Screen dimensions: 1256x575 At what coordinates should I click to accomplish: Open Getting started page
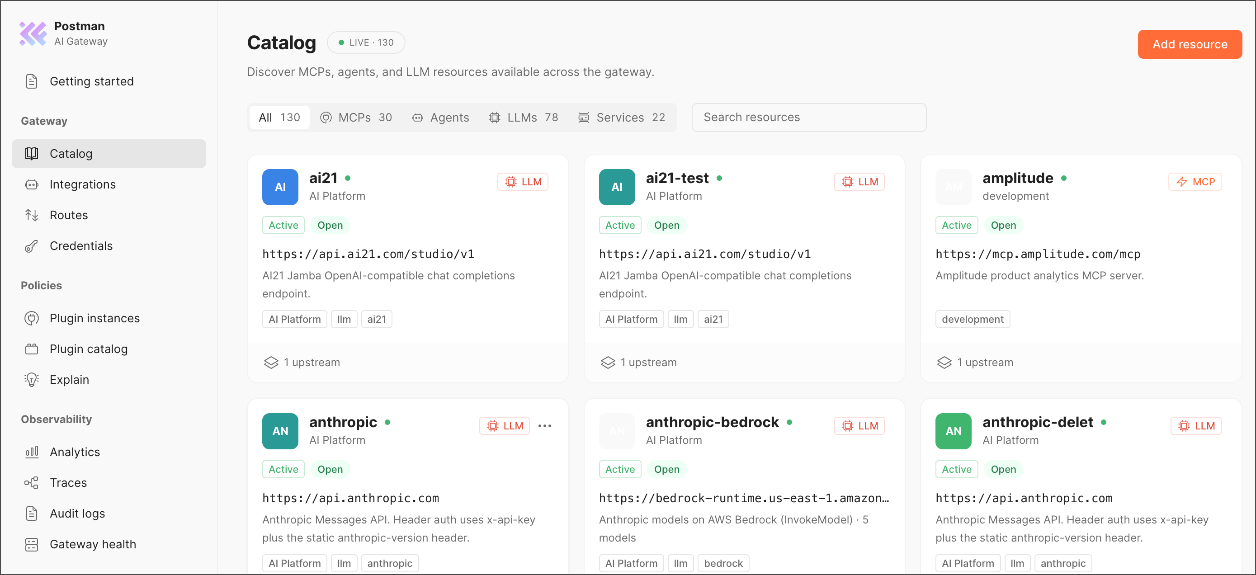pyautogui.click(x=108, y=81)
